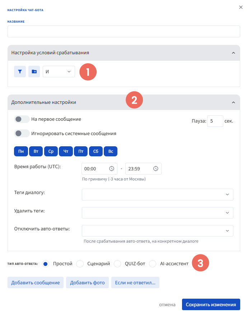
Task: Select the 'AI-ассистент' auto-reply type
Action: [153, 264]
